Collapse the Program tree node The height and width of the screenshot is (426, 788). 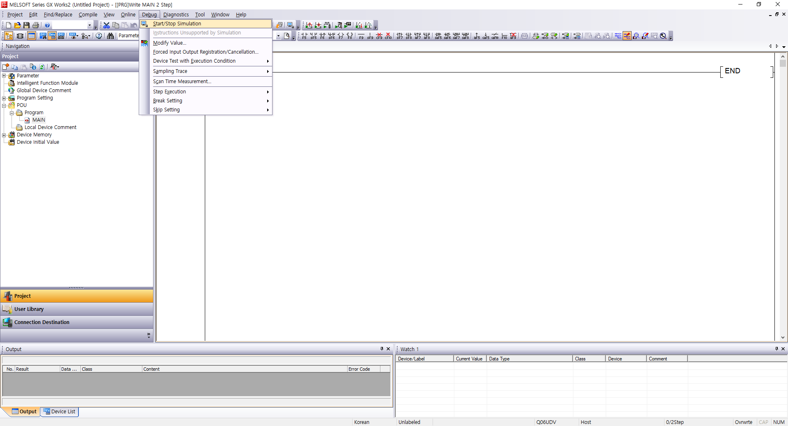12,113
